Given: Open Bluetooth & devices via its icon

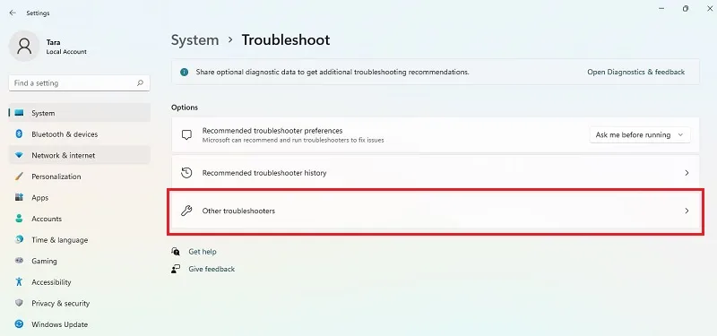Looking at the screenshot, I should point(19,134).
